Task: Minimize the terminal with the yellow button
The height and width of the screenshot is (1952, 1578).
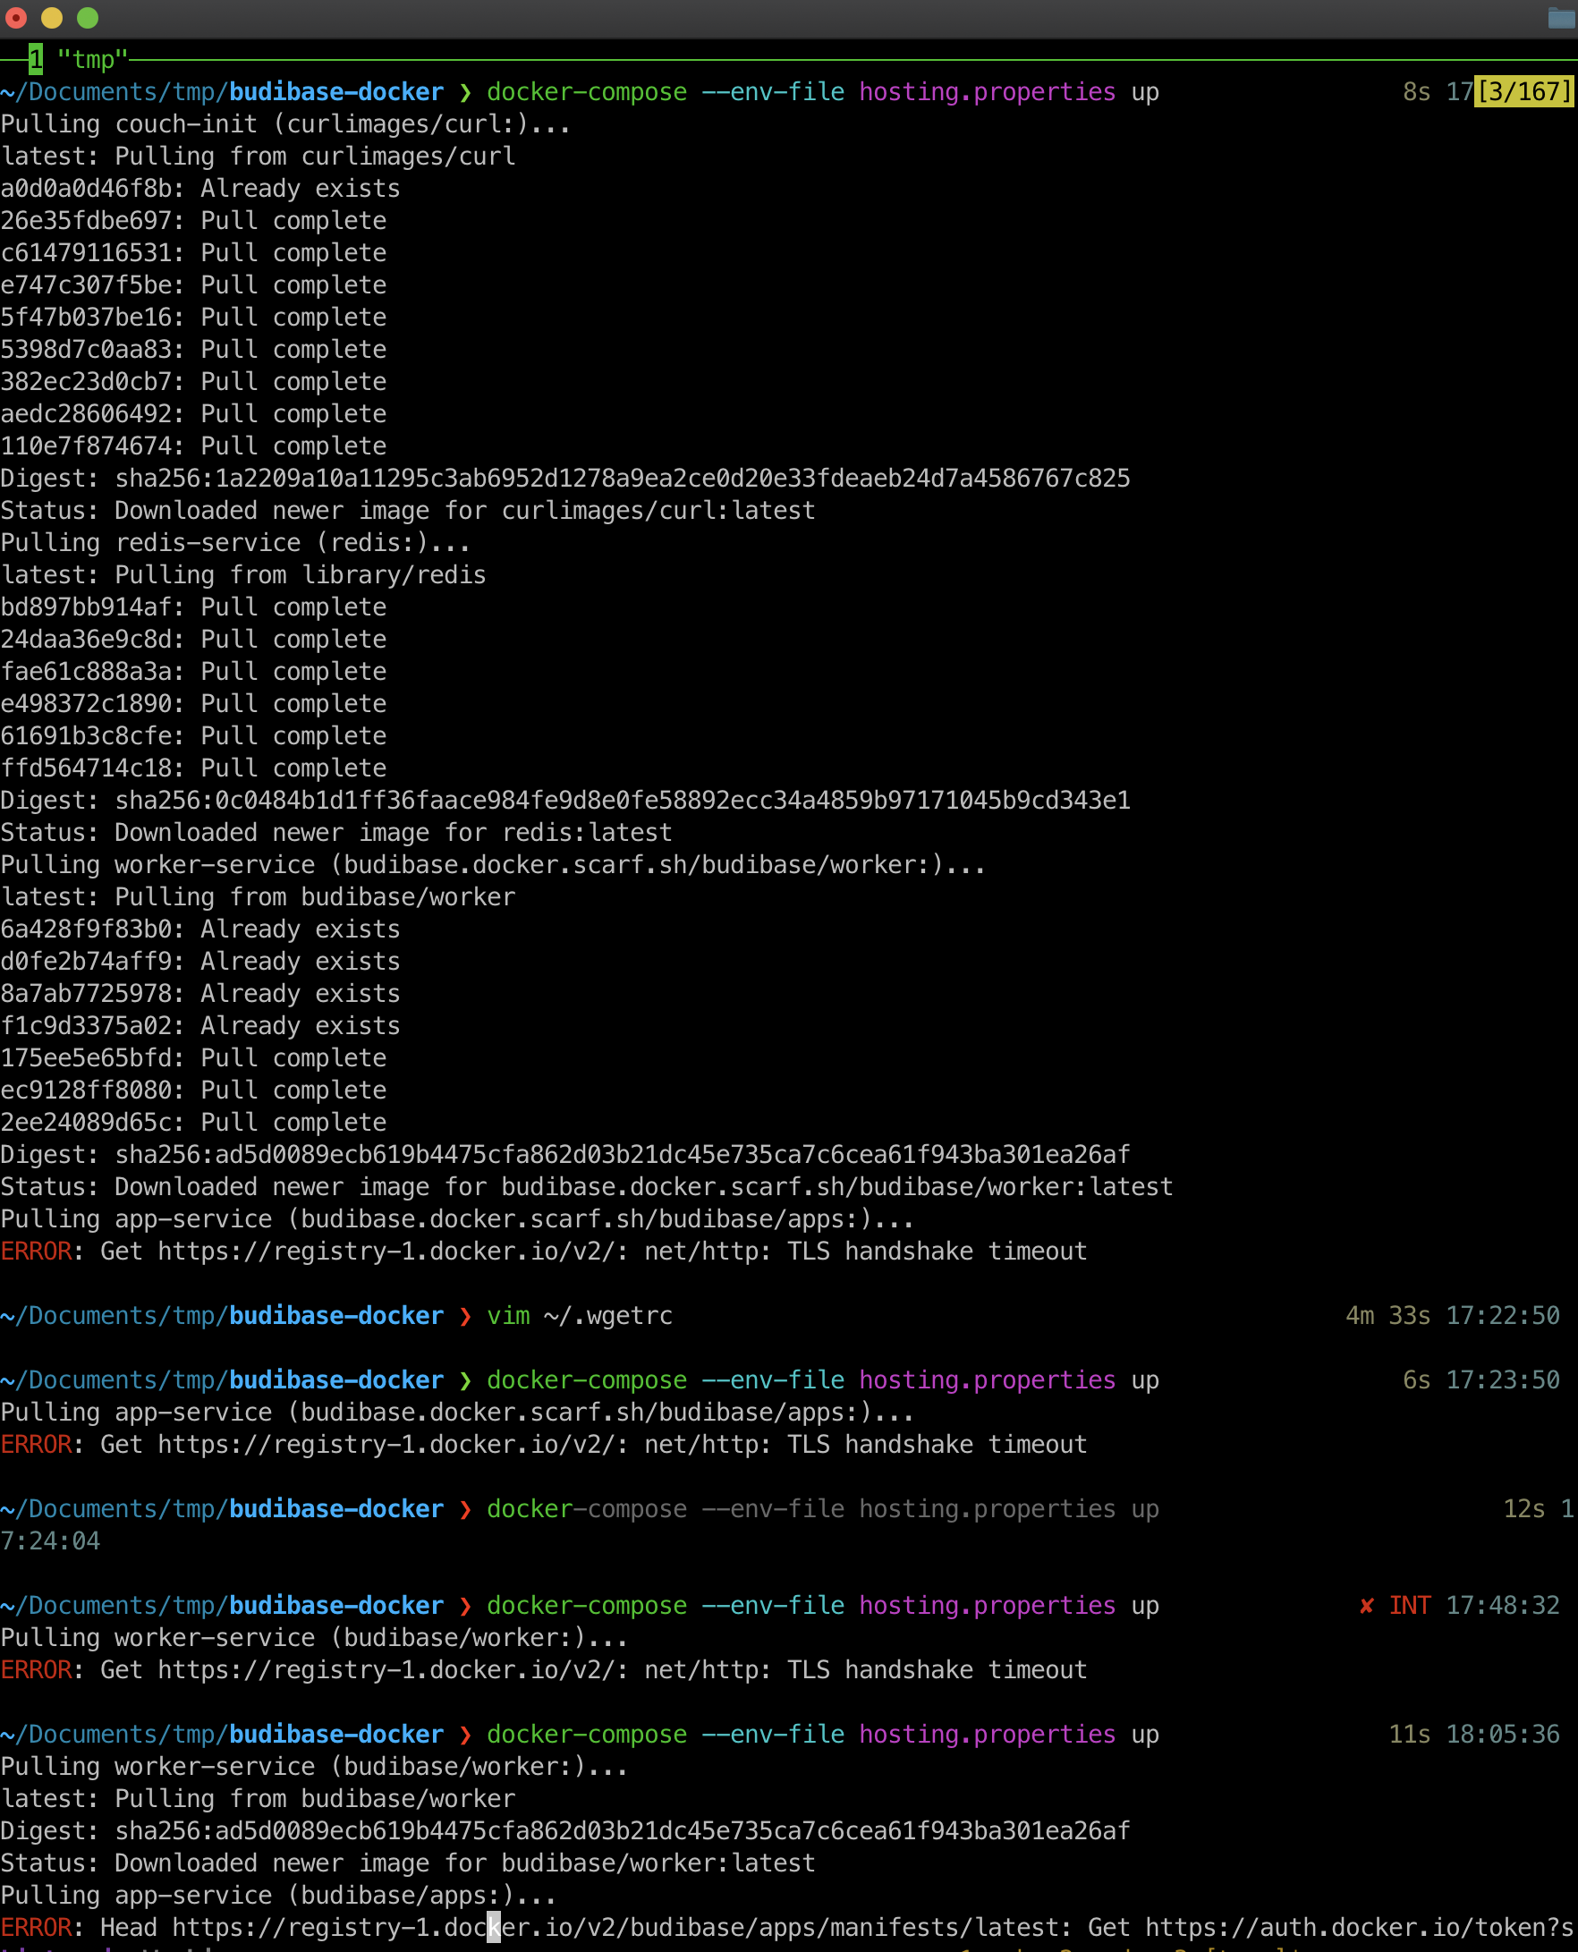Action: (x=52, y=17)
